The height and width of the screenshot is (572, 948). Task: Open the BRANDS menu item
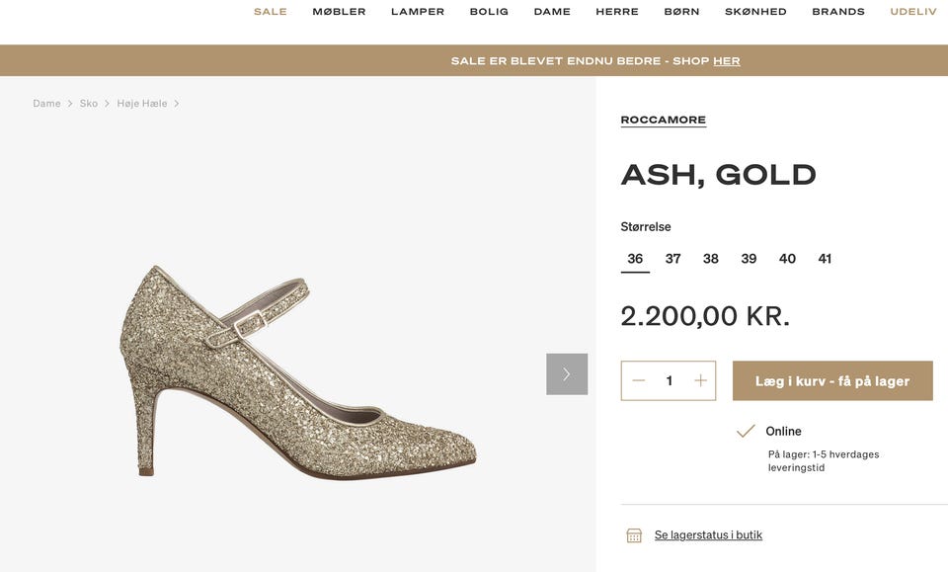coord(838,12)
